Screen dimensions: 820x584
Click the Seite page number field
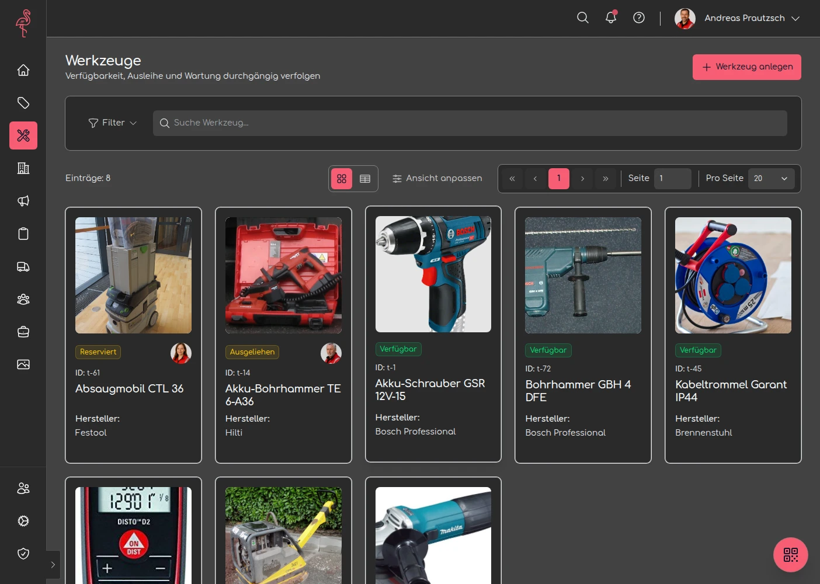coord(673,179)
